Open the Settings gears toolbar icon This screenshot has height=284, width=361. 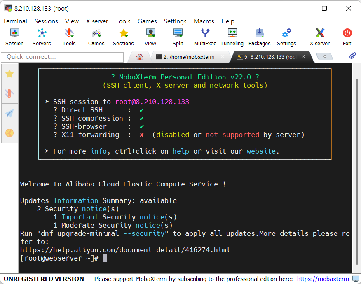pos(287,37)
